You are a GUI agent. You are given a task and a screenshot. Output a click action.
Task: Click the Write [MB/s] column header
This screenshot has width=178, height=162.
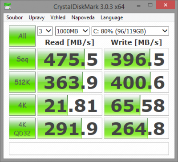coord(136,43)
